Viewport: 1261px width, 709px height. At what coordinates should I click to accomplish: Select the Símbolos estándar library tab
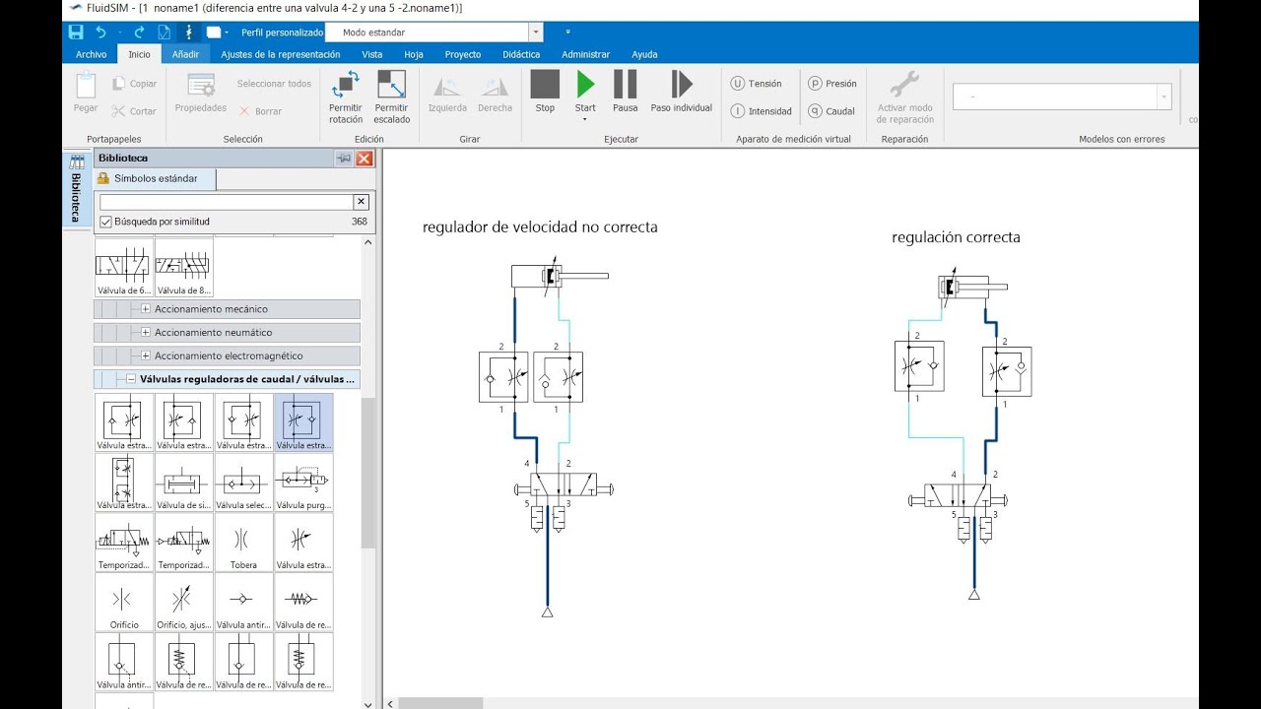pyautogui.click(x=155, y=178)
